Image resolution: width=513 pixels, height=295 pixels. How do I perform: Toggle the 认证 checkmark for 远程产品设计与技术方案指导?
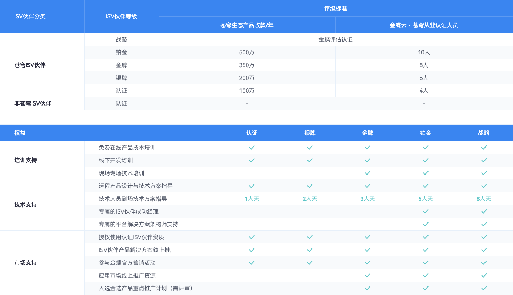point(252,186)
